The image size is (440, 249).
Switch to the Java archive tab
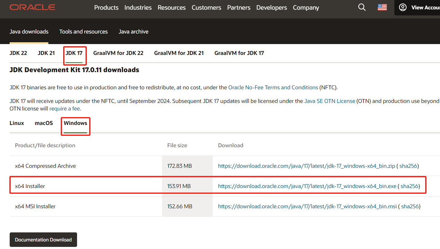pyautogui.click(x=133, y=32)
